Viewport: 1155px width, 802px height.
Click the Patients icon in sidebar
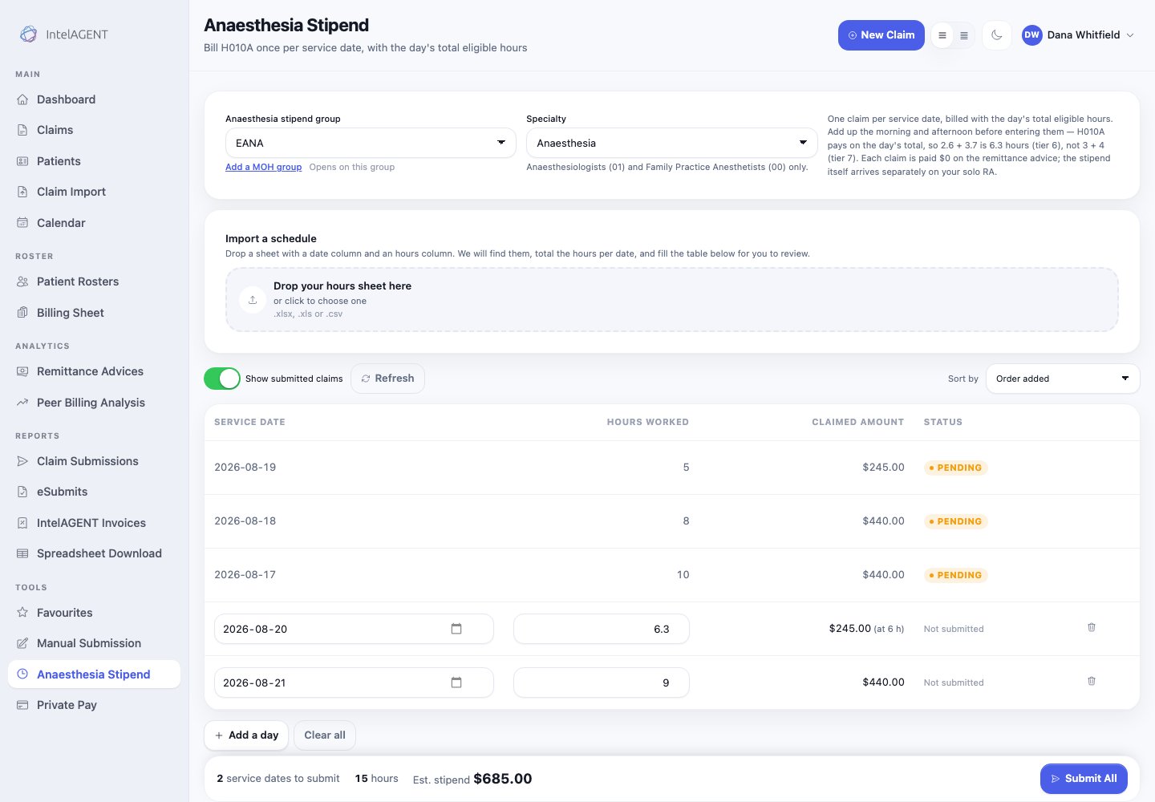pyautogui.click(x=22, y=161)
